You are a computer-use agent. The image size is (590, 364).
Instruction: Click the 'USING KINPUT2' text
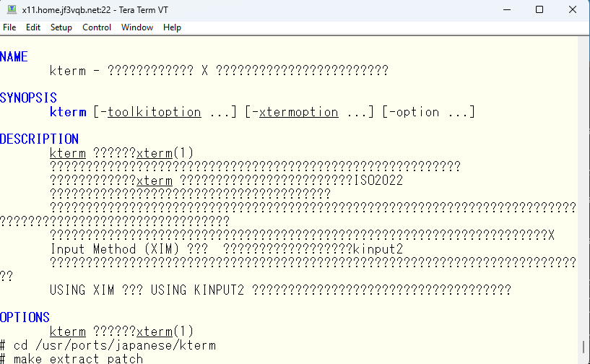pos(198,290)
